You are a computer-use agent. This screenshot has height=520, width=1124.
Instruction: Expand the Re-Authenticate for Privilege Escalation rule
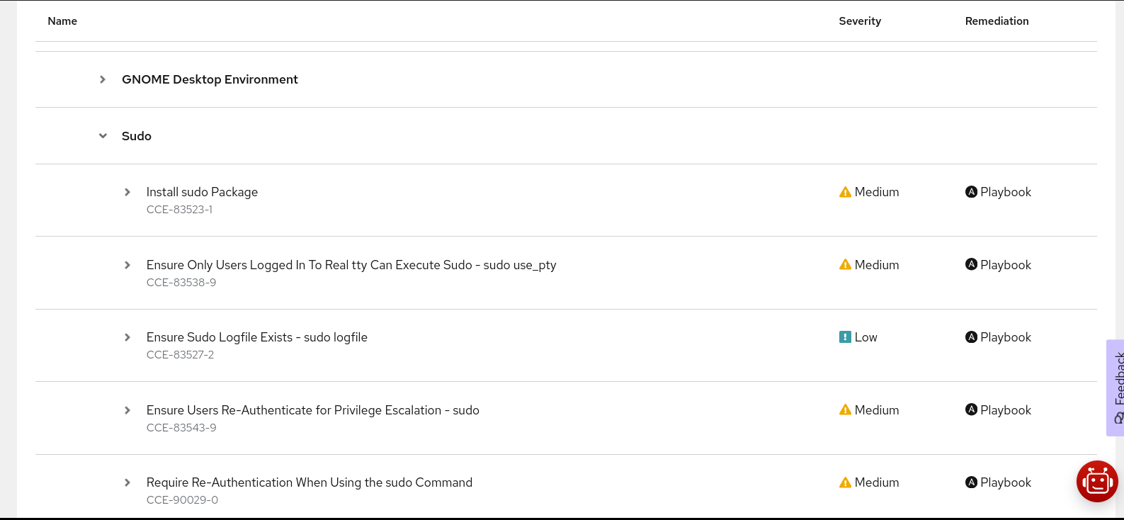point(127,410)
